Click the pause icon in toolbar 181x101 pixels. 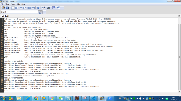click(x=38, y=8)
